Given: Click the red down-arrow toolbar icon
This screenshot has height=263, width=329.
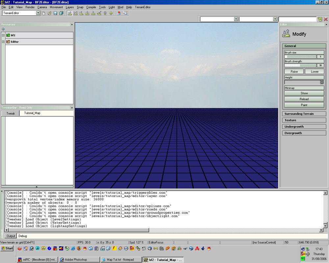Looking at the screenshot, I should tap(119, 13).
